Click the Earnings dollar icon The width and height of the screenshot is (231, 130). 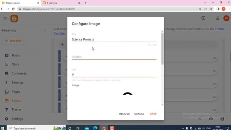pyautogui.click(x=6, y=83)
